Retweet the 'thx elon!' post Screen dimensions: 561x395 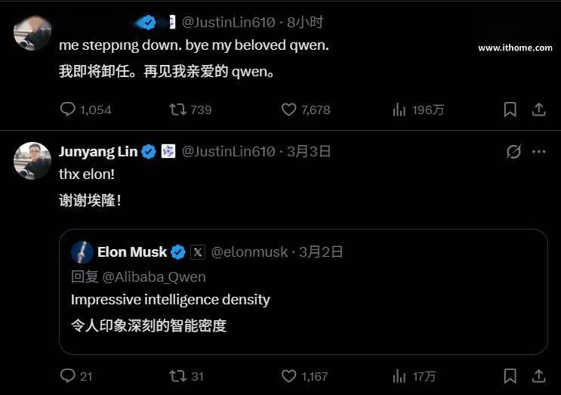(x=177, y=375)
